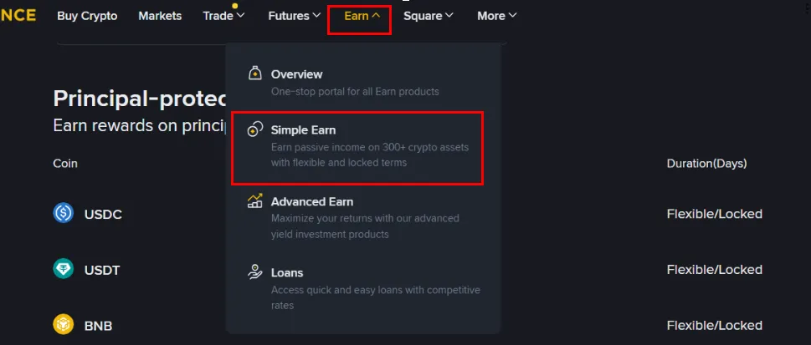Click the Overview icon in Earn menu
This screenshot has height=345, width=811.
point(255,74)
